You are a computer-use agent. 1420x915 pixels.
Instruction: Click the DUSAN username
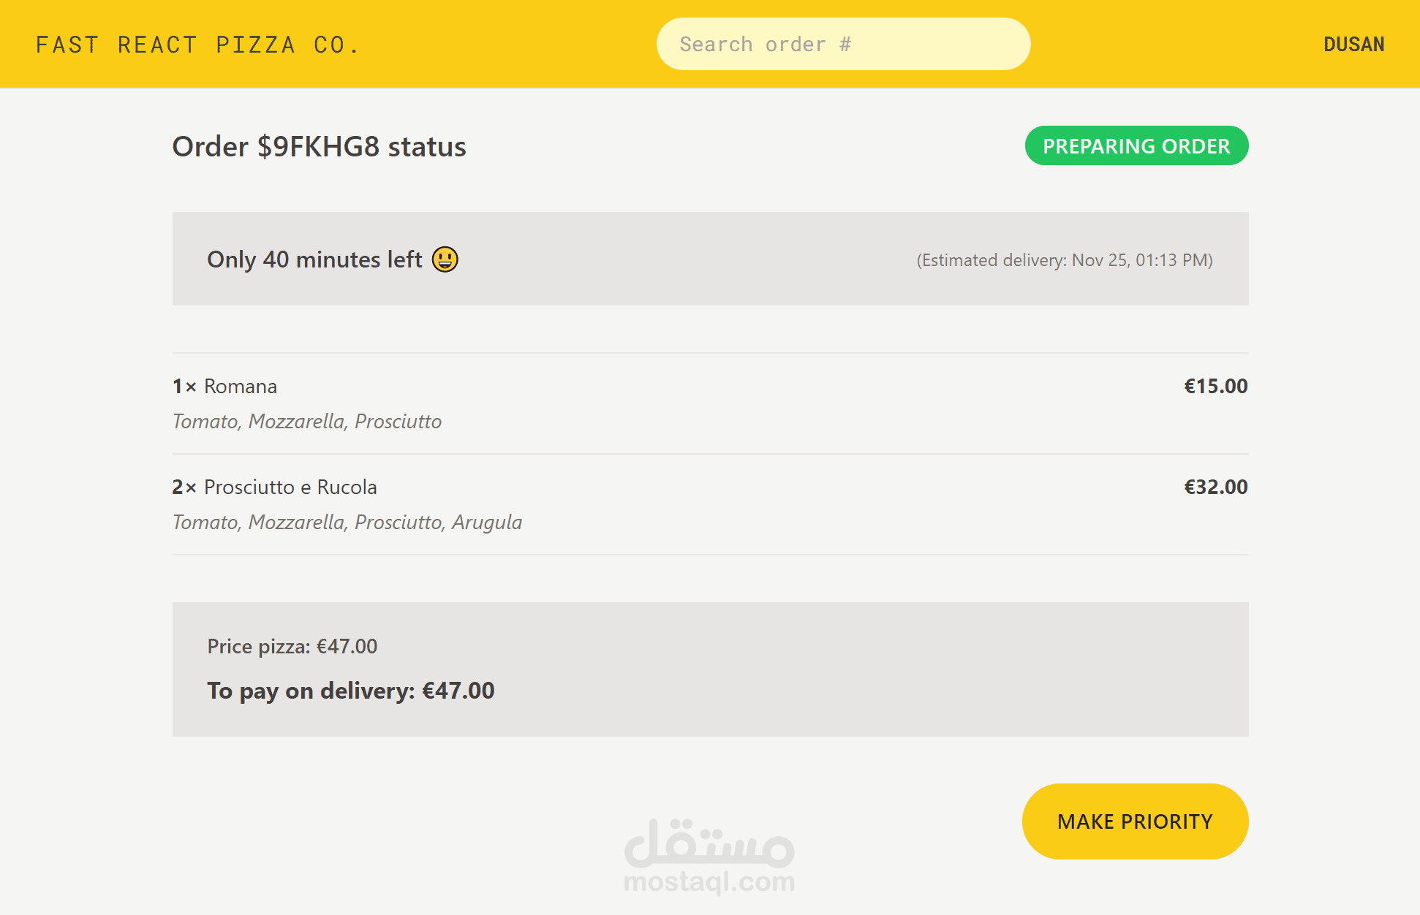(1353, 45)
